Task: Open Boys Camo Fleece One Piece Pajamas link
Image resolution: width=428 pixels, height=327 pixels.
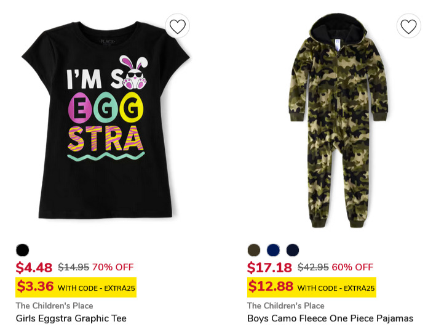Action: [330, 318]
